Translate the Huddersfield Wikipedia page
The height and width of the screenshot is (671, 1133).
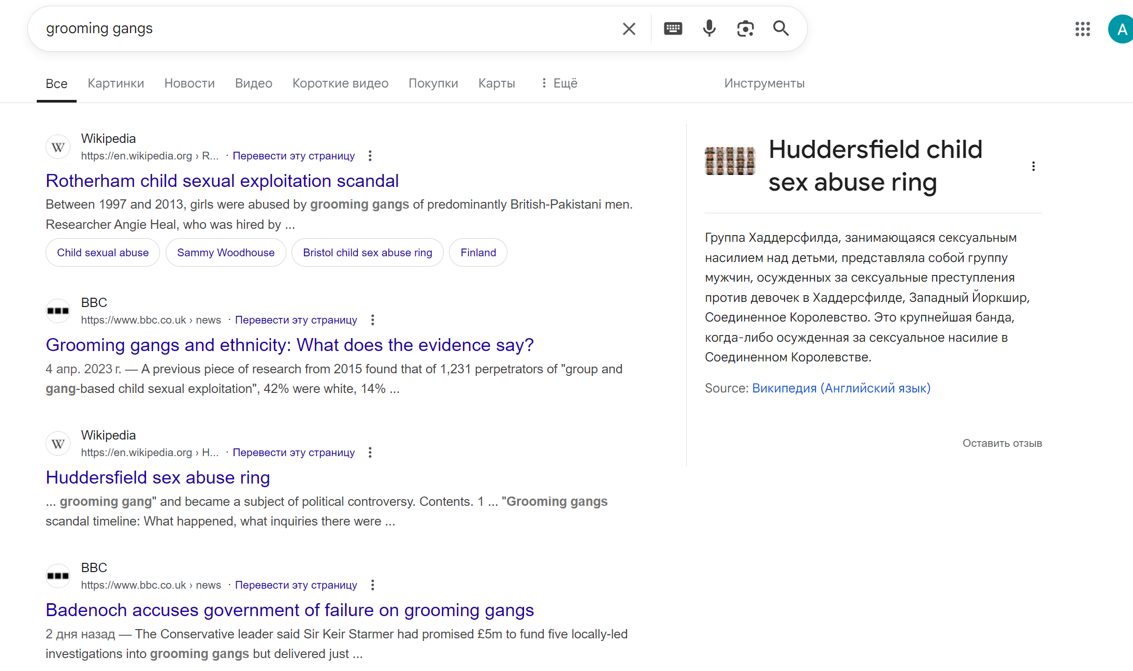click(x=294, y=453)
